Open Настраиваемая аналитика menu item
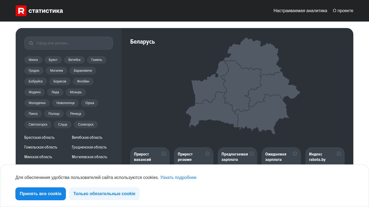The height and width of the screenshot is (207, 369). click(x=300, y=11)
